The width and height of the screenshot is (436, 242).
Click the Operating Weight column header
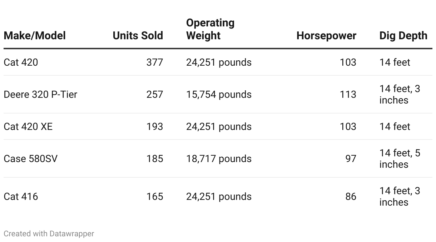(x=210, y=29)
